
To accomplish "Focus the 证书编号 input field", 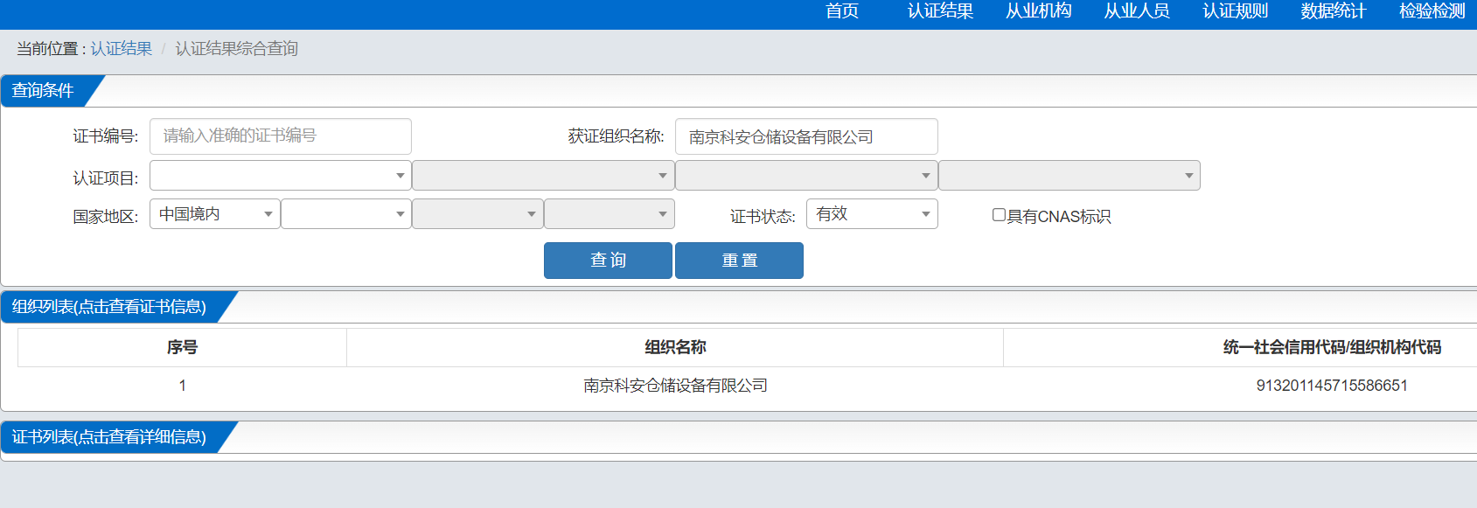I will (281, 136).
